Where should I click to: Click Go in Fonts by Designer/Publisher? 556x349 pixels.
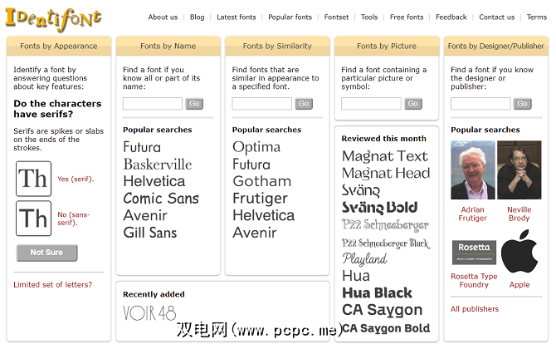pyautogui.click(x=522, y=104)
